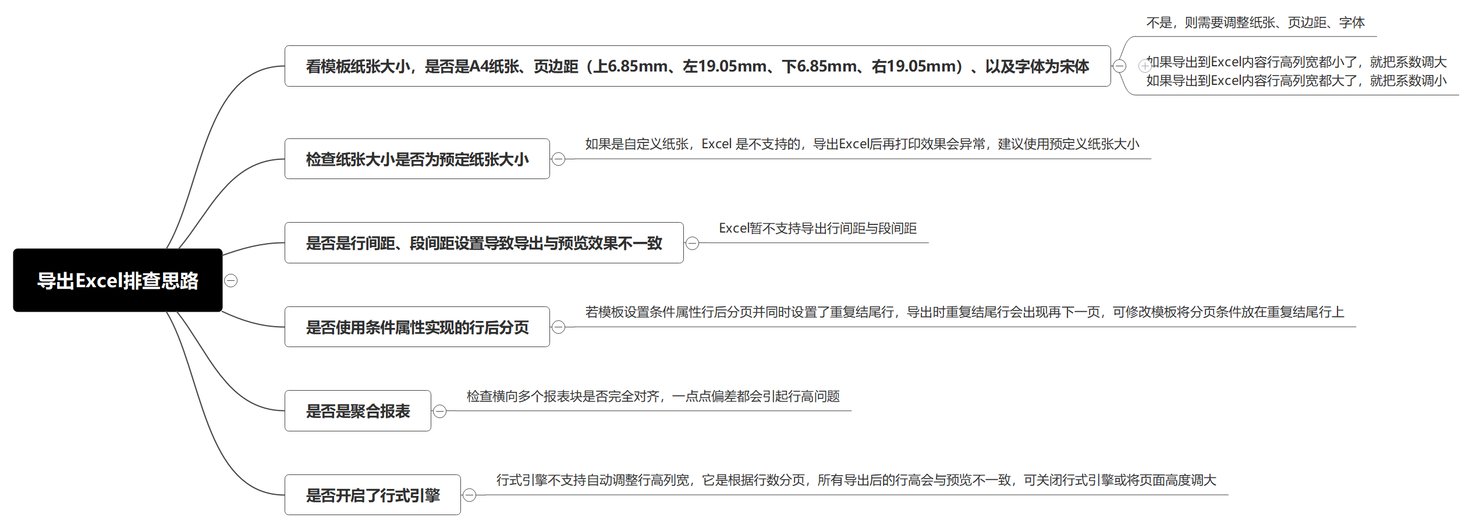Collapse the 是否是聚合报表 branch

[439, 411]
